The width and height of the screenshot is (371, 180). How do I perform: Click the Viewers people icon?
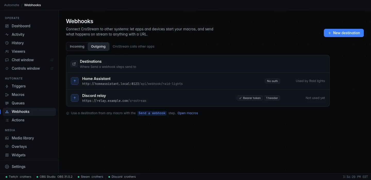coord(7,51)
